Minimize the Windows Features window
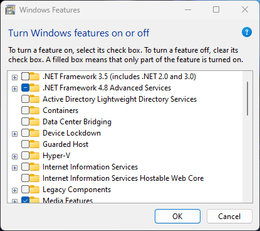This screenshot has width=260, height=231. 188,9
